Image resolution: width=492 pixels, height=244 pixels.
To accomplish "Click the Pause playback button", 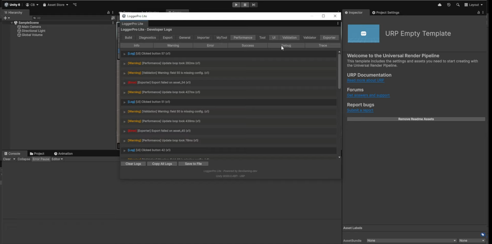I will pos(245,5).
